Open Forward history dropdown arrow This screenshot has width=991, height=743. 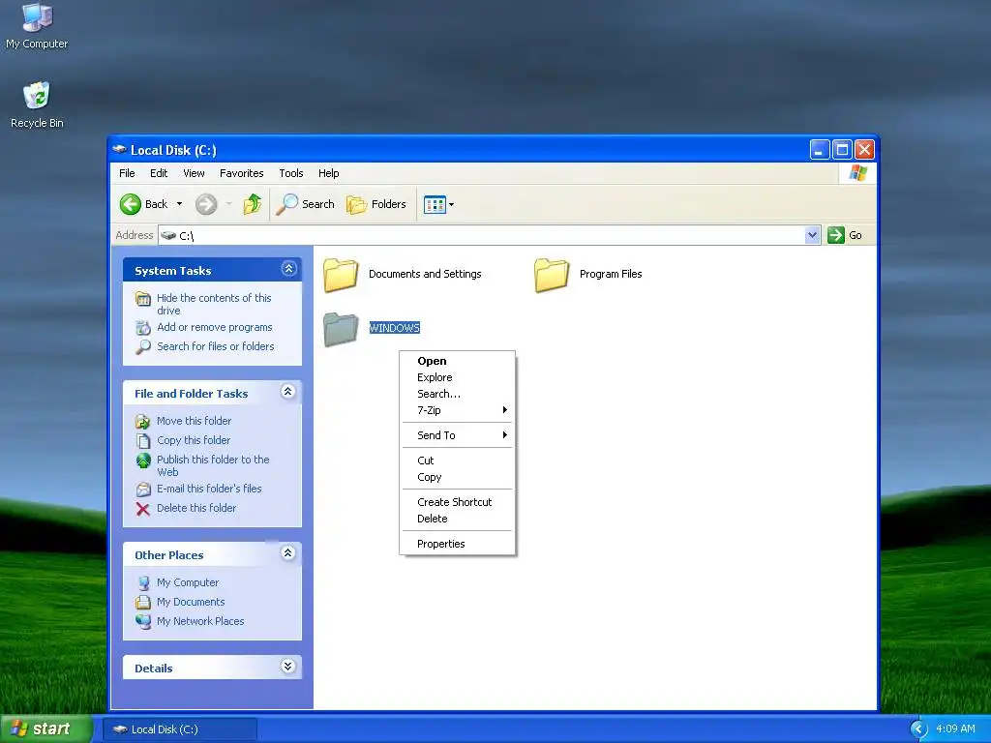click(228, 204)
